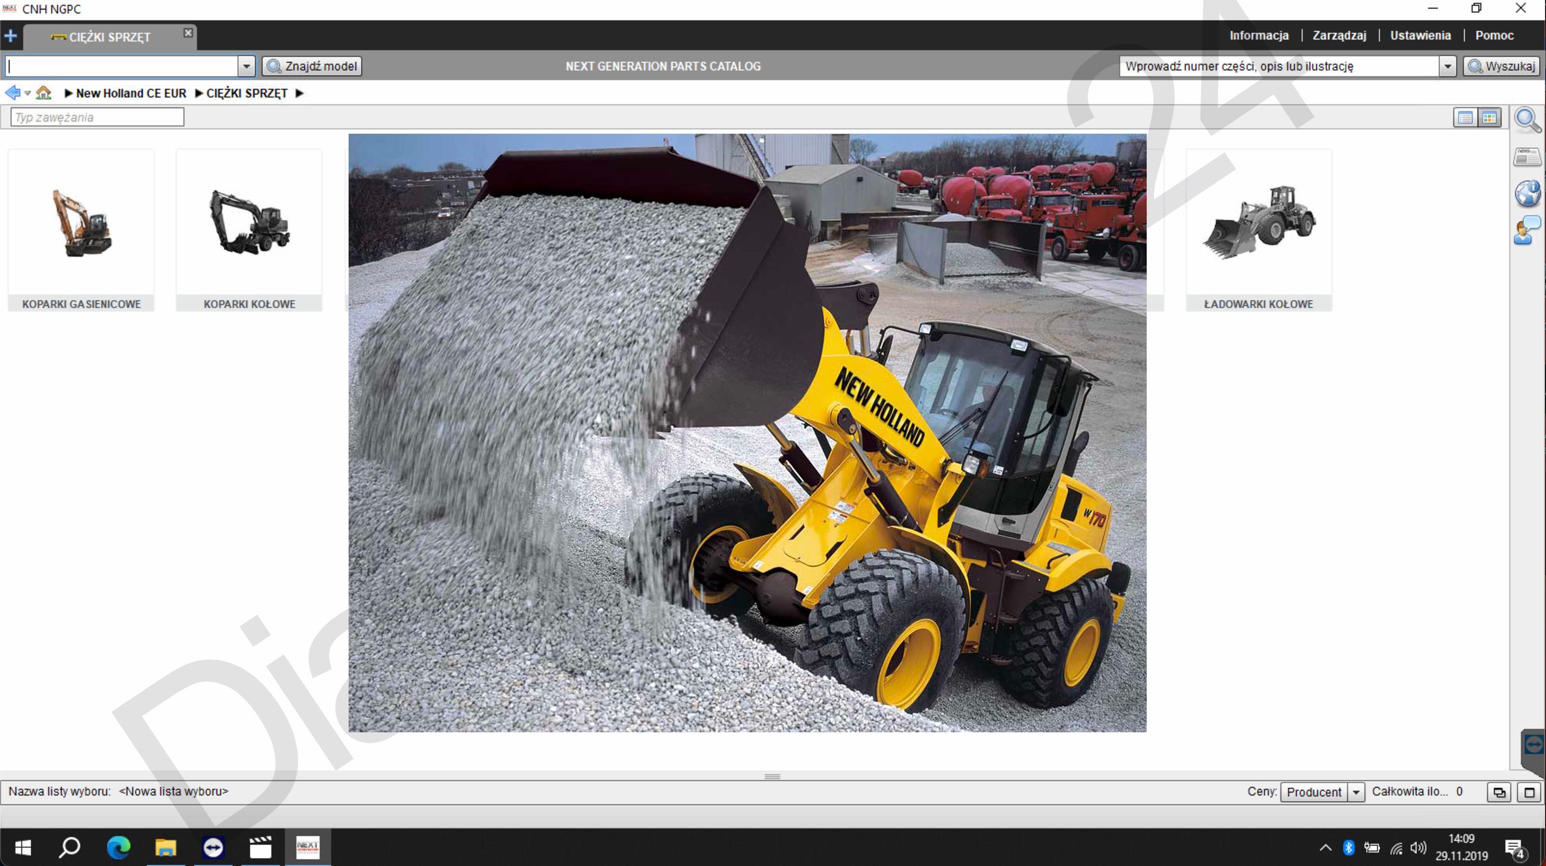
Task: Click the horizontal panel splitter grip
Action: pyautogui.click(x=773, y=776)
